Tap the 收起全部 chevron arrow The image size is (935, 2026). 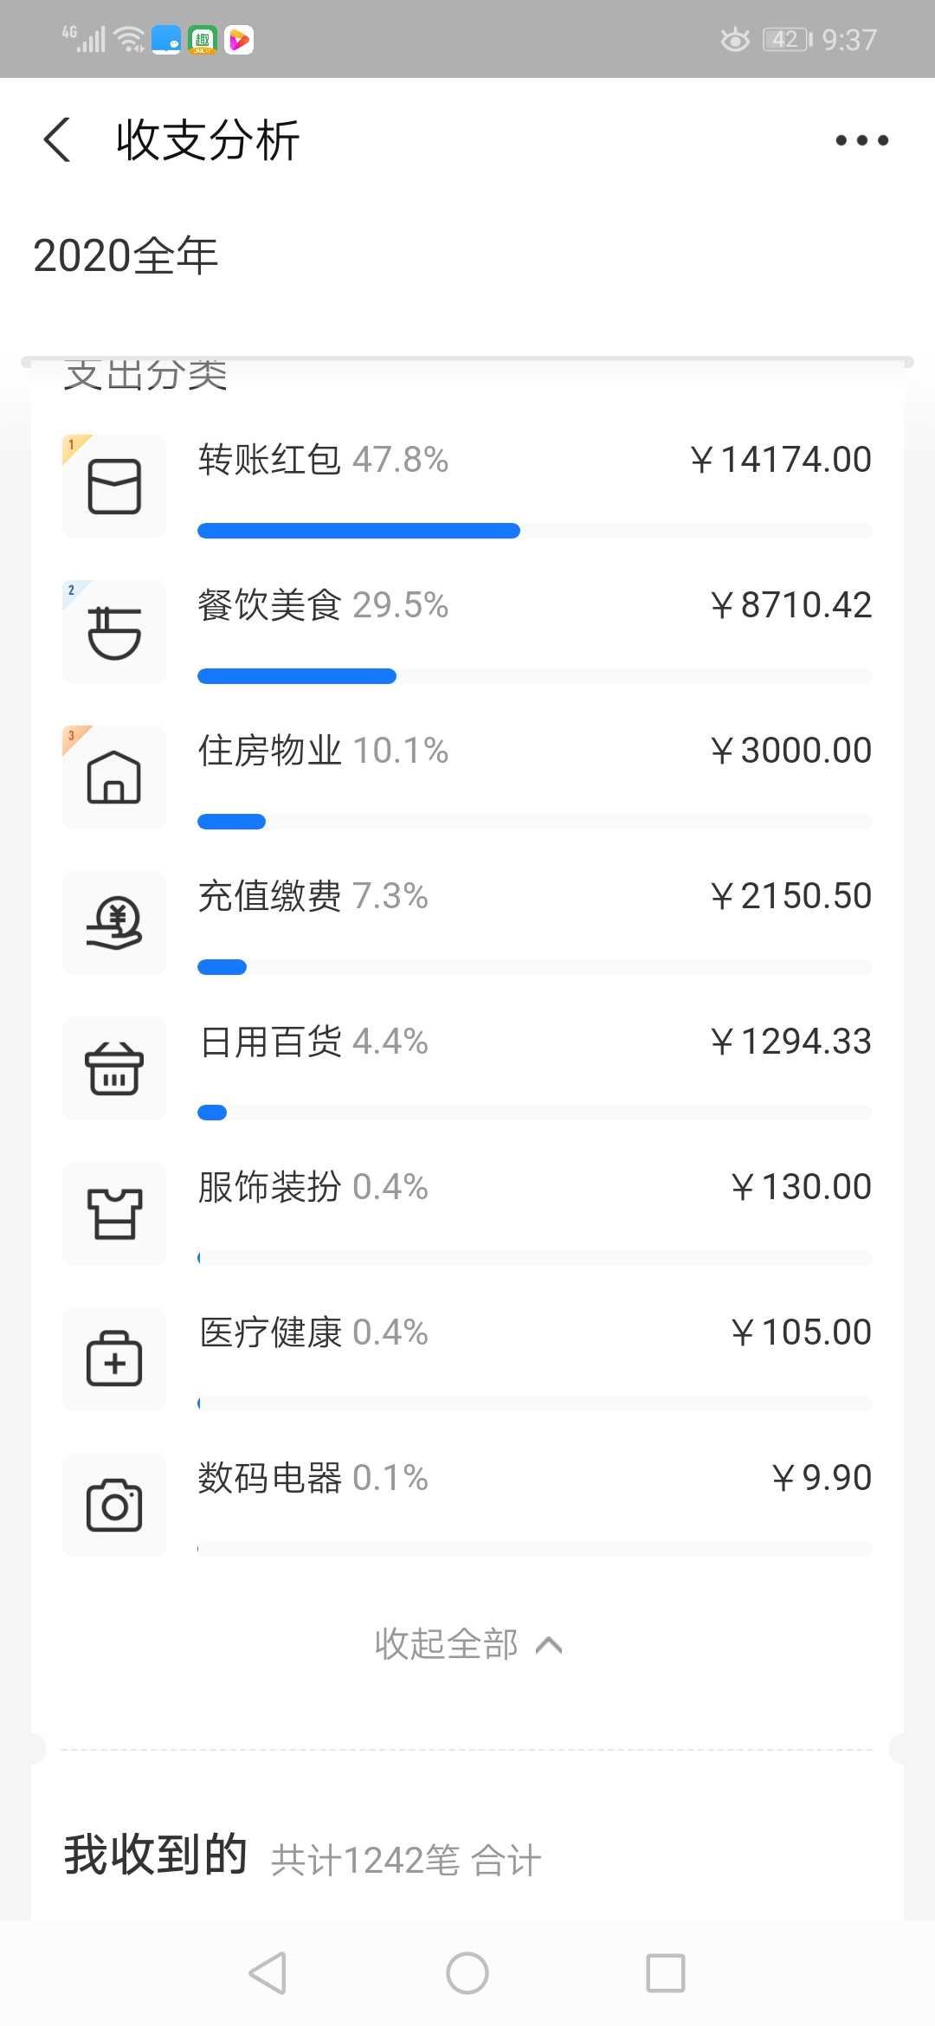(550, 1645)
